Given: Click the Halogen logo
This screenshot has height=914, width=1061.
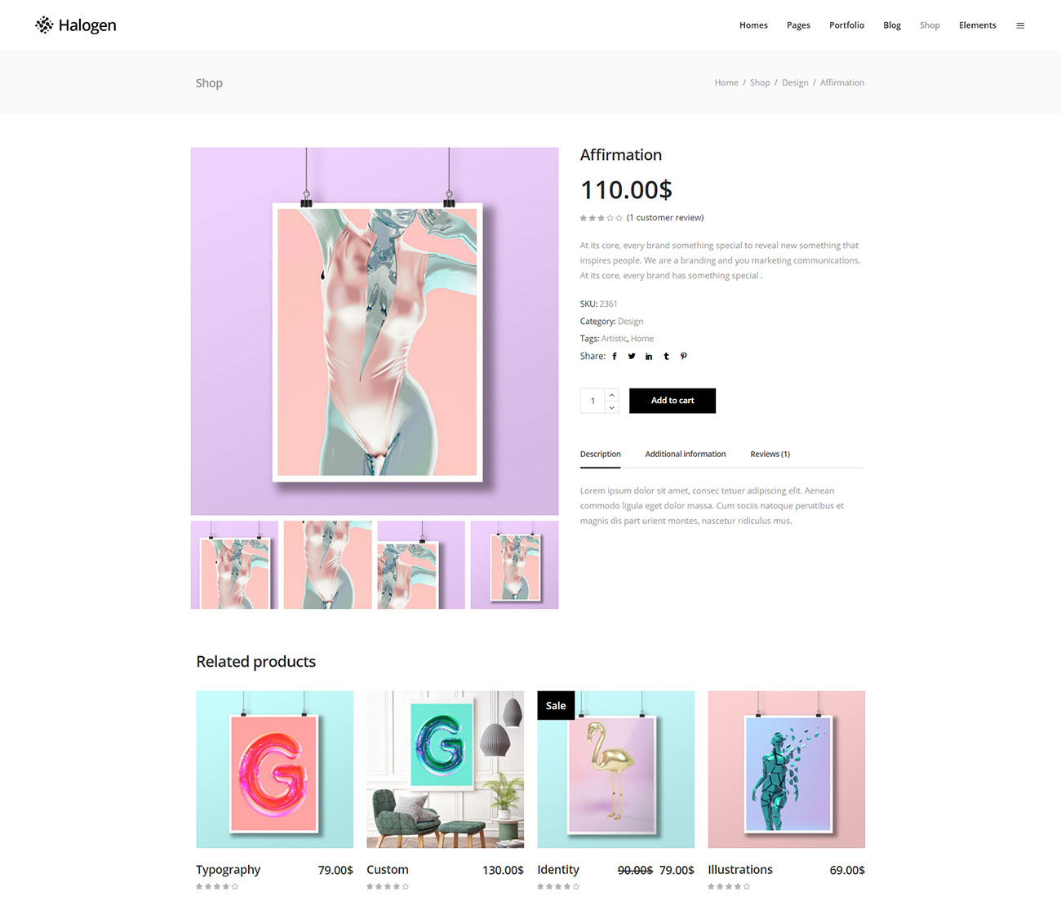Looking at the screenshot, I should 76,25.
